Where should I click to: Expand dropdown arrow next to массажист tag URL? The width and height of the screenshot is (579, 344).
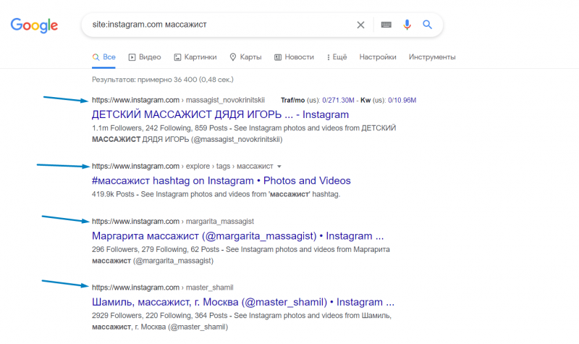pos(279,167)
